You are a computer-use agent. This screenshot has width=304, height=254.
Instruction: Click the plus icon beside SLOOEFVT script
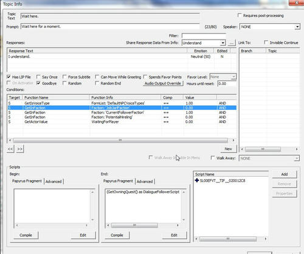point(196,180)
